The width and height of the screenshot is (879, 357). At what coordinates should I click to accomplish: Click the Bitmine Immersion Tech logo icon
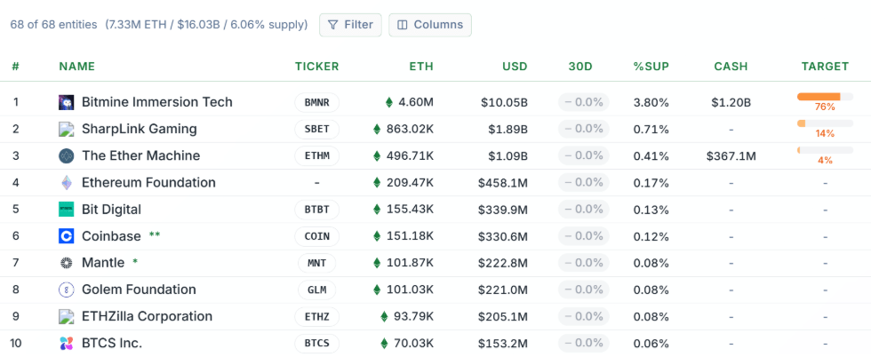click(66, 102)
